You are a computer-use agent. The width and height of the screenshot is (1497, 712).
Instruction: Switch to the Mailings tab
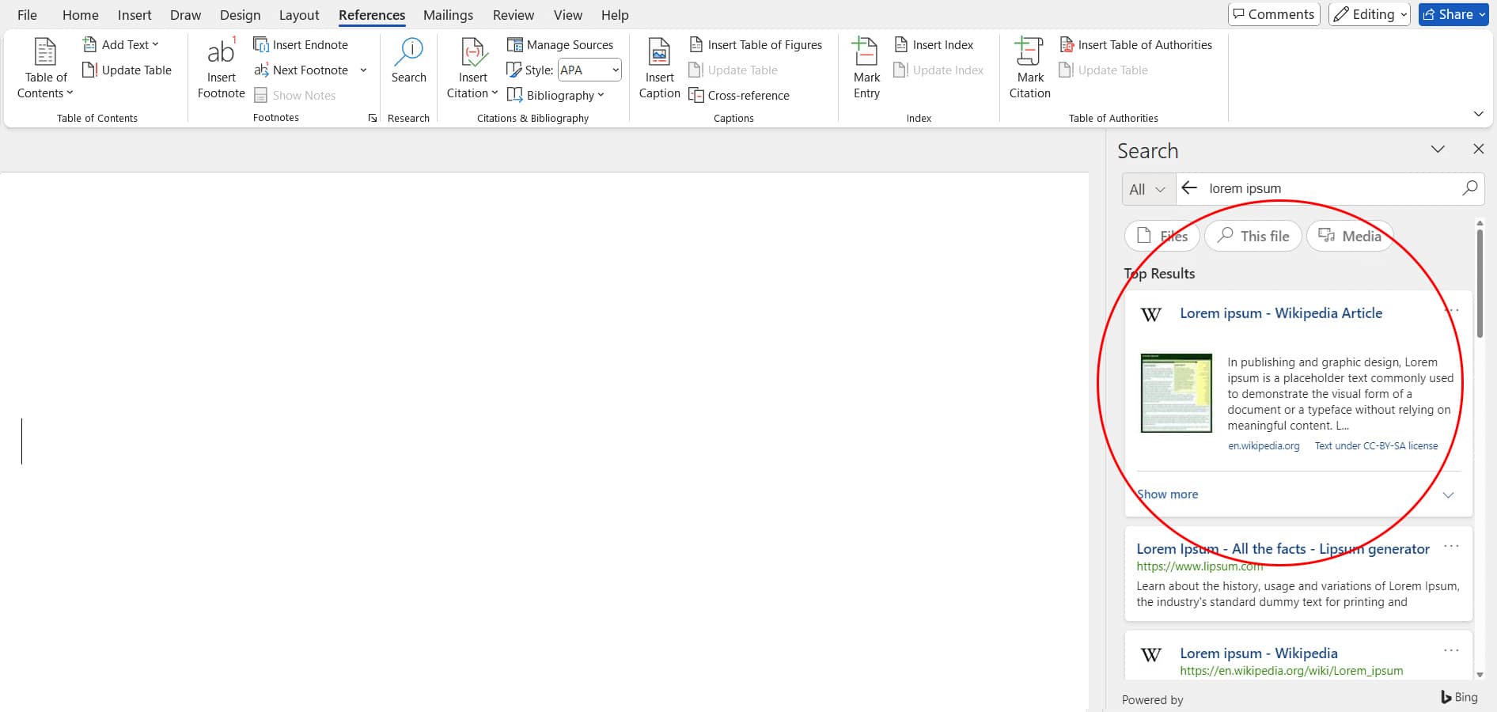(448, 15)
